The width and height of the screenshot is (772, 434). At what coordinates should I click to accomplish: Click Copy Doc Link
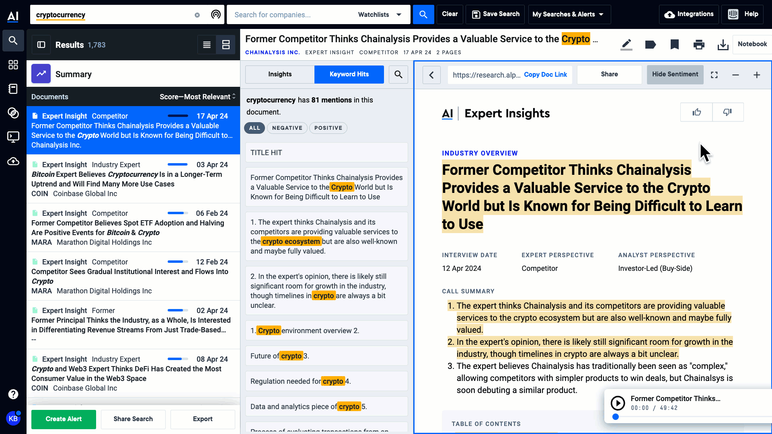(545, 75)
